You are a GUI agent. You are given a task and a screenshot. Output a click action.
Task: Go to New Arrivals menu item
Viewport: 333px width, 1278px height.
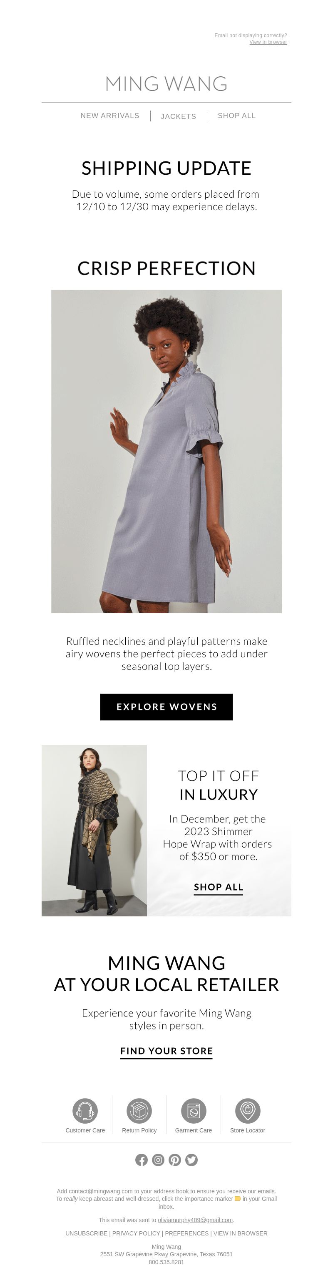(x=110, y=116)
